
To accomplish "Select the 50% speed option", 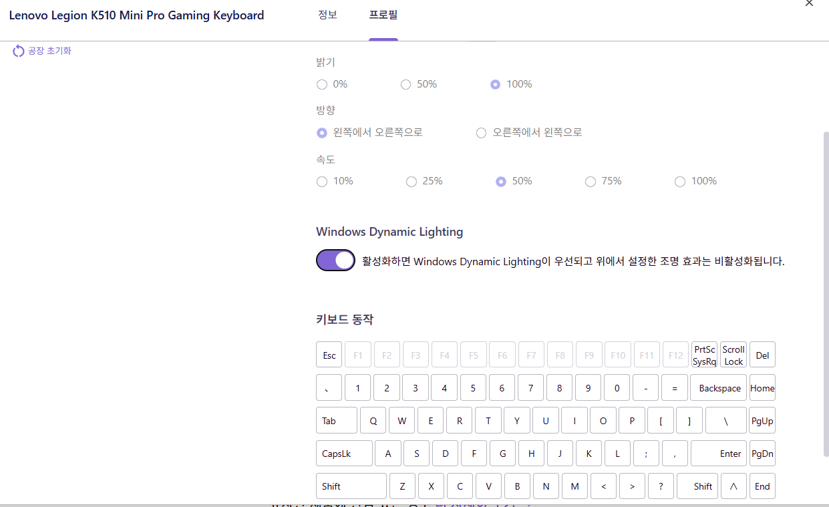I will (x=501, y=181).
